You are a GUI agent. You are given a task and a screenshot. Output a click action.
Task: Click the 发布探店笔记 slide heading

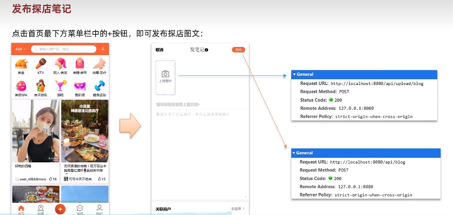point(42,9)
